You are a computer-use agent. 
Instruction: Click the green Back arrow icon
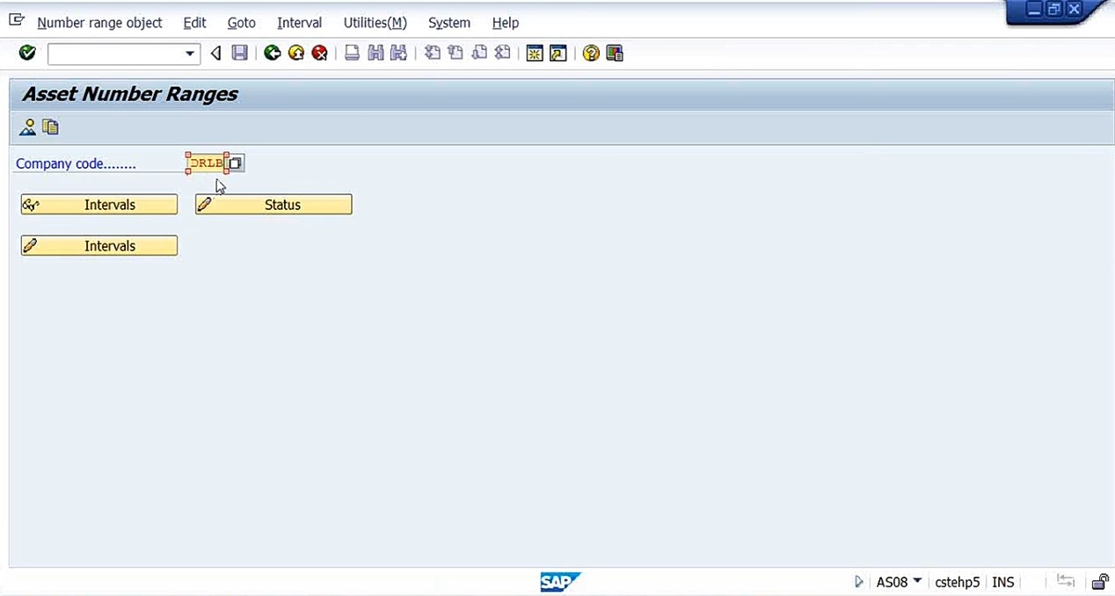pyautogui.click(x=273, y=54)
